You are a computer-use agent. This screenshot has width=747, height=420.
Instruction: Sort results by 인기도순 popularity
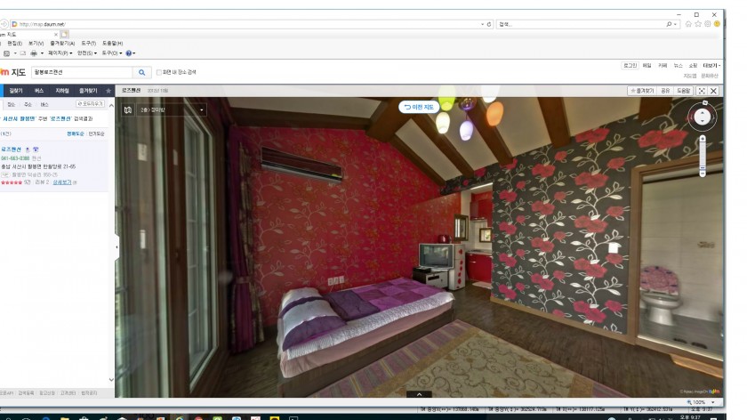96,134
